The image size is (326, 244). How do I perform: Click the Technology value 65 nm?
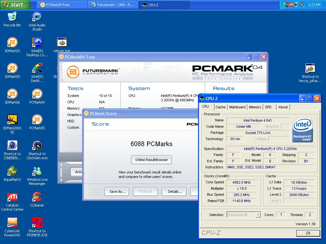tap(235, 139)
